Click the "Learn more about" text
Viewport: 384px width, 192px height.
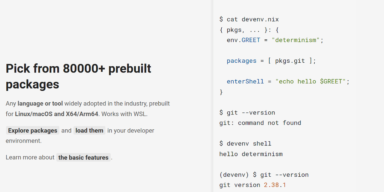(30, 157)
